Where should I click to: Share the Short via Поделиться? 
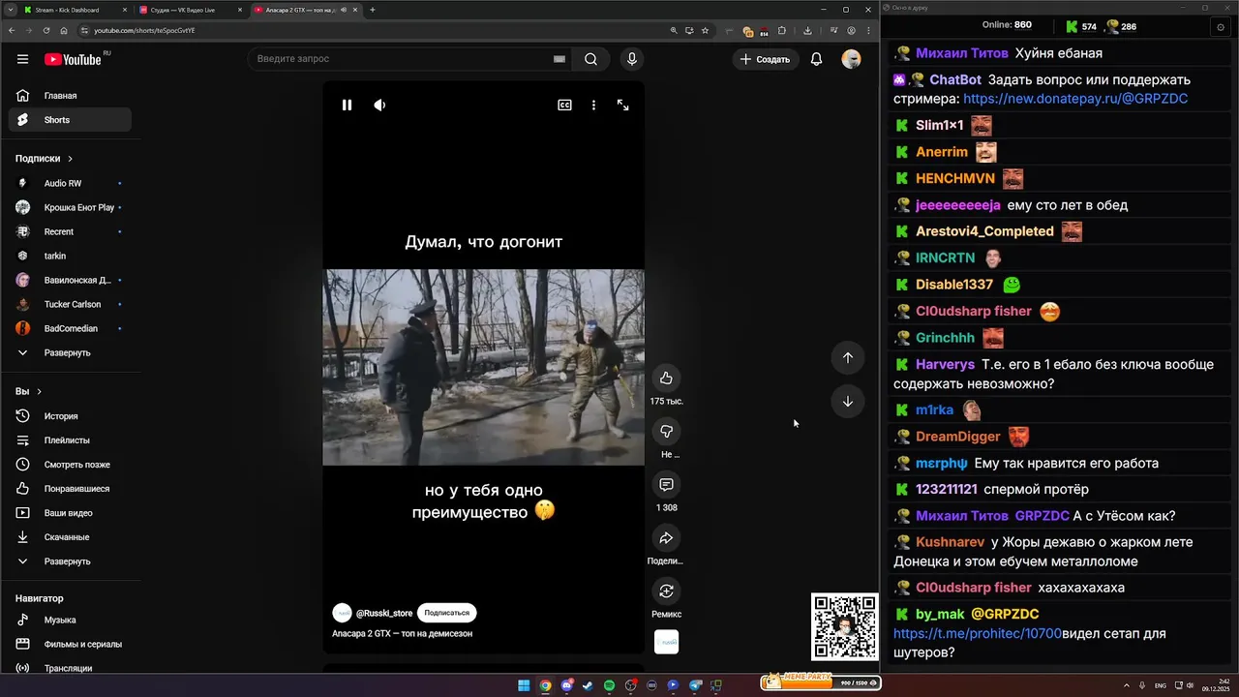pos(666,538)
